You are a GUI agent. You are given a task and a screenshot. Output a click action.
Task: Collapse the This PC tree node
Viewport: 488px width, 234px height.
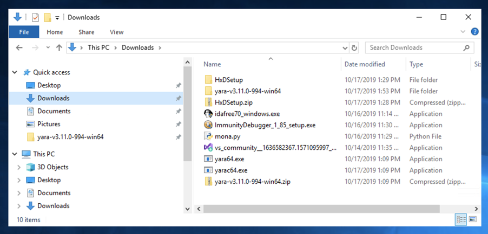click(x=14, y=154)
